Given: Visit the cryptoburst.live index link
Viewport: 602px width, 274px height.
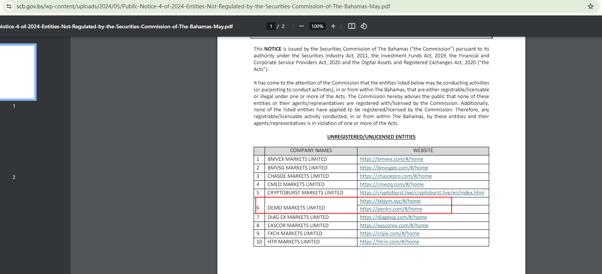Looking at the screenshot, I should point(422,193).
